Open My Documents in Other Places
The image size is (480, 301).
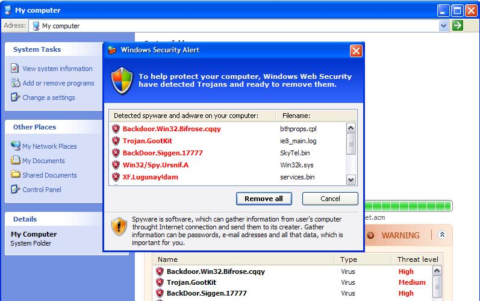point(43,161)
